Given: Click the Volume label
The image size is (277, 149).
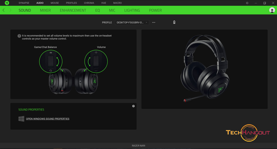Looking at the screenshot, I should tap(101, 47).
